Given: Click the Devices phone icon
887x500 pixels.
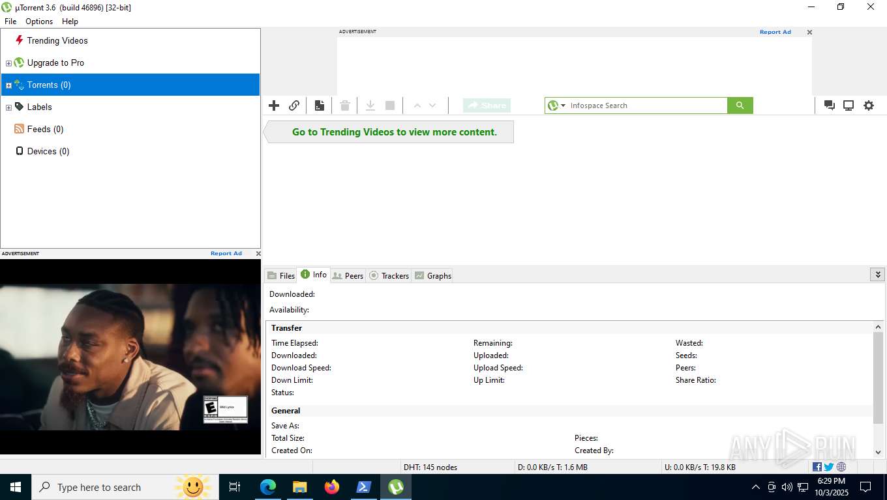Looking at the screenshot, I should click(x=19, y=151).
